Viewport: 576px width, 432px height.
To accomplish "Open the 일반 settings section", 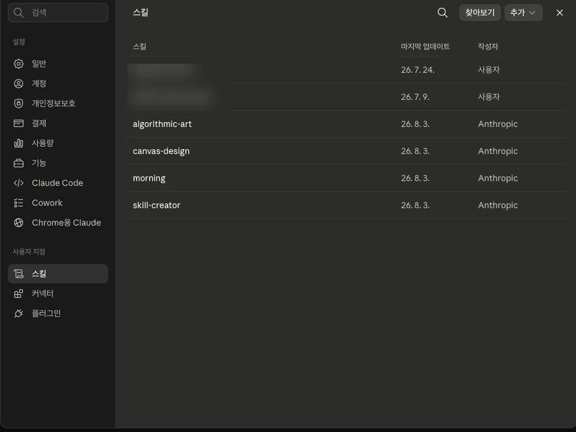I will pyautogui.click(x=58, y=64).
